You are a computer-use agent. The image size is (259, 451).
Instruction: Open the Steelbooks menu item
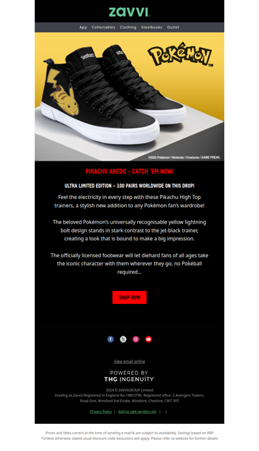(152, 27)
